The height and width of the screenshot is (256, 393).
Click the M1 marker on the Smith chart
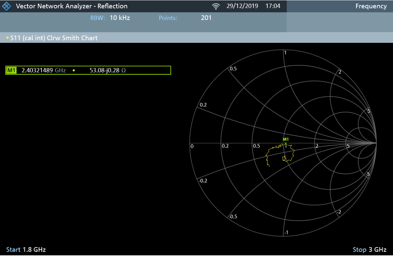coord(285,141)
